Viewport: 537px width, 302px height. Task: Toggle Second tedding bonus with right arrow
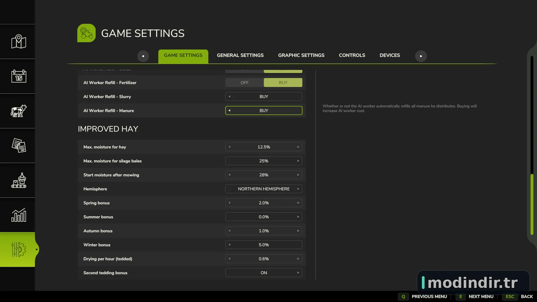click(x=298, y=273)
